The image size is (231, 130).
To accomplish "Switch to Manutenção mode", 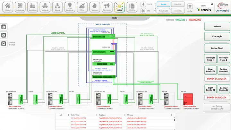I will point(163,11).
